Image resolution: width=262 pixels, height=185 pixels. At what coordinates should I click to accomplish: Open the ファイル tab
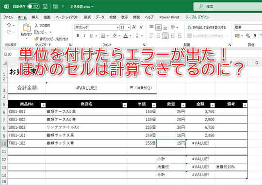(8, 17)
